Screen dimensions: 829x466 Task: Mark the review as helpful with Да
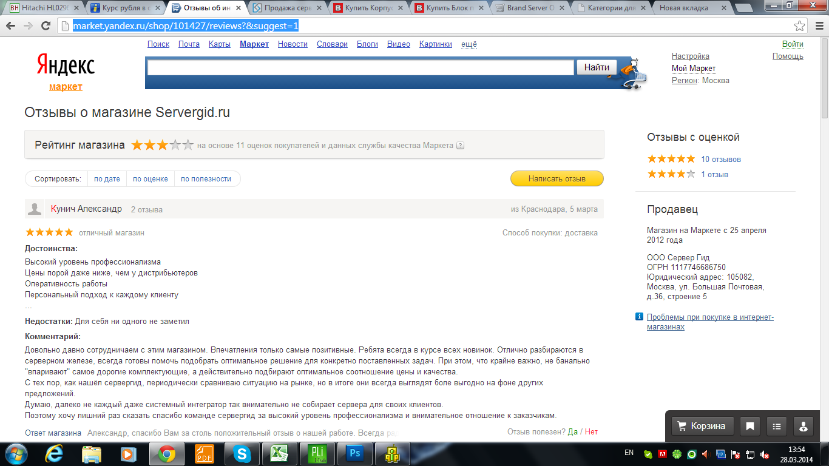tap(573, 432)
